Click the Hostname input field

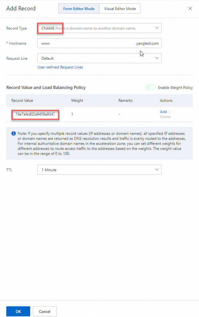click(x=87, y=43)
